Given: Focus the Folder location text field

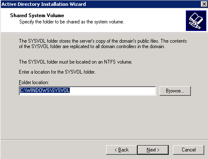Looking at the screenshot, I should (x=87, y=91).
